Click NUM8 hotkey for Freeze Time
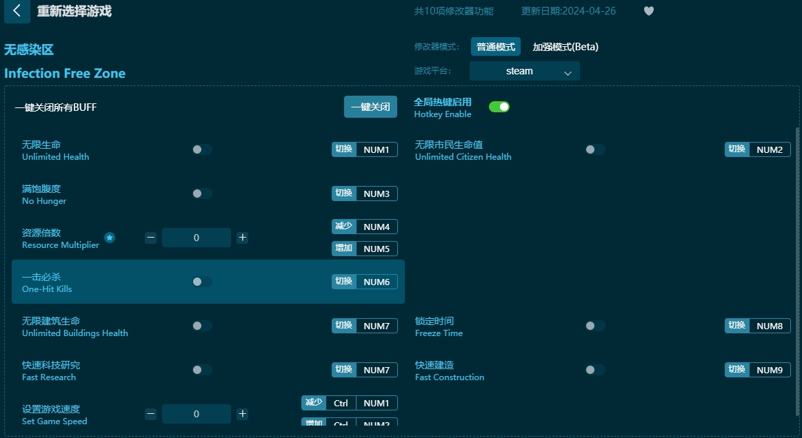The width and height of the screenshot is (802, 438). (769, 326)
